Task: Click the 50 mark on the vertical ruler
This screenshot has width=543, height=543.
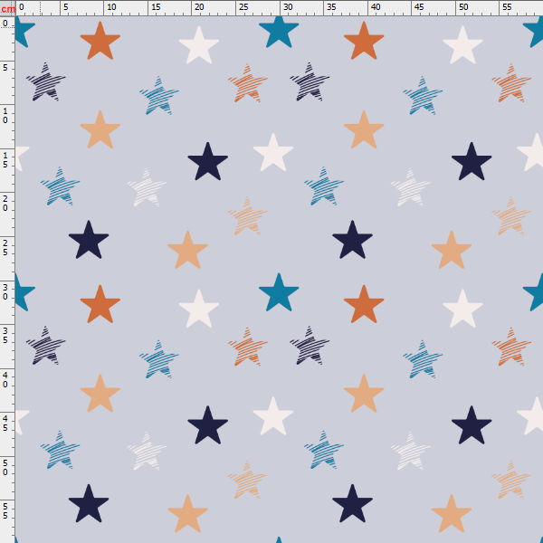Action: 5,469
